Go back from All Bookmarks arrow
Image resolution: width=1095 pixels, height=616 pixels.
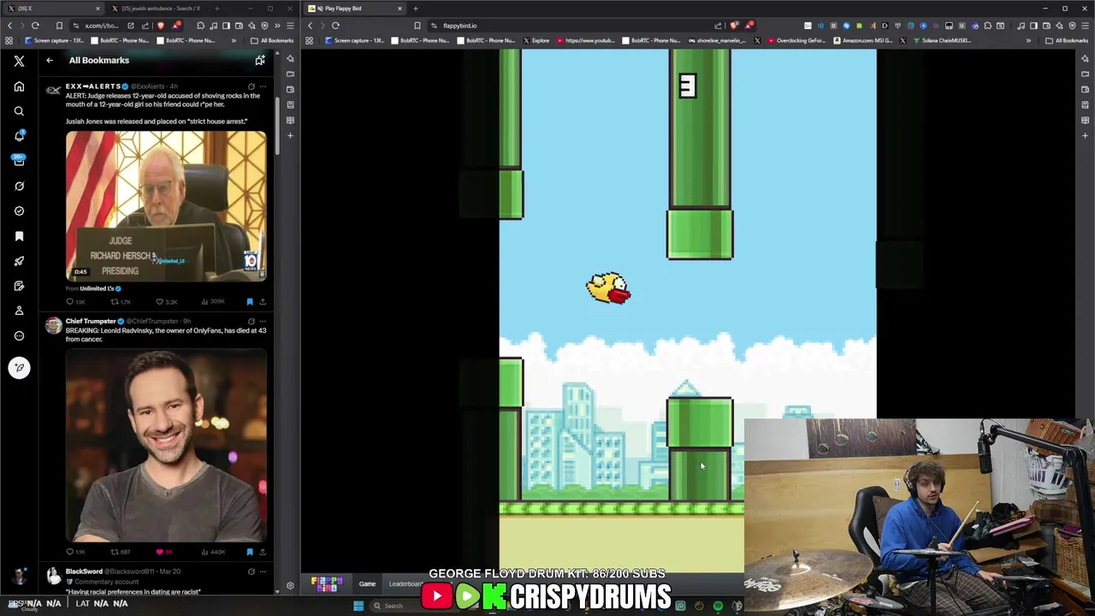[50, 60]
